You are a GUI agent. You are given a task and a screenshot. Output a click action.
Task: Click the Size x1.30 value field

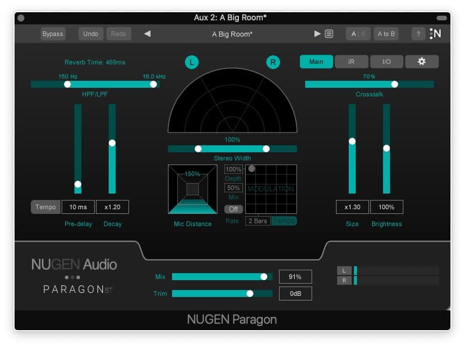pos(352,207)
